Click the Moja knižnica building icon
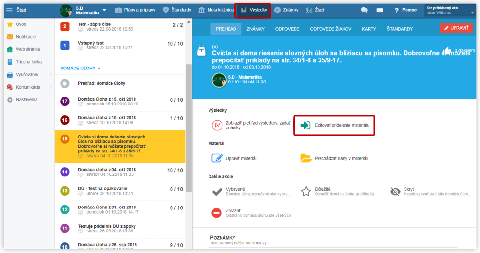Viewport: 480px width, 253px height. (x=201, y=10)
